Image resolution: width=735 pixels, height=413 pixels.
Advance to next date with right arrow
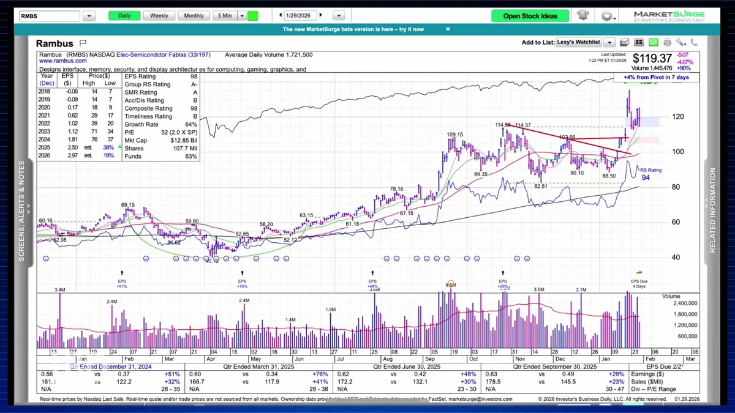coord(321,15)
